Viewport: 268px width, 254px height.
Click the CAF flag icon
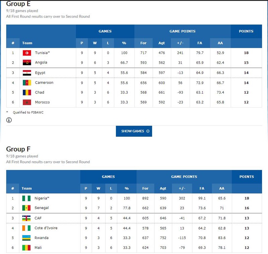26,218
